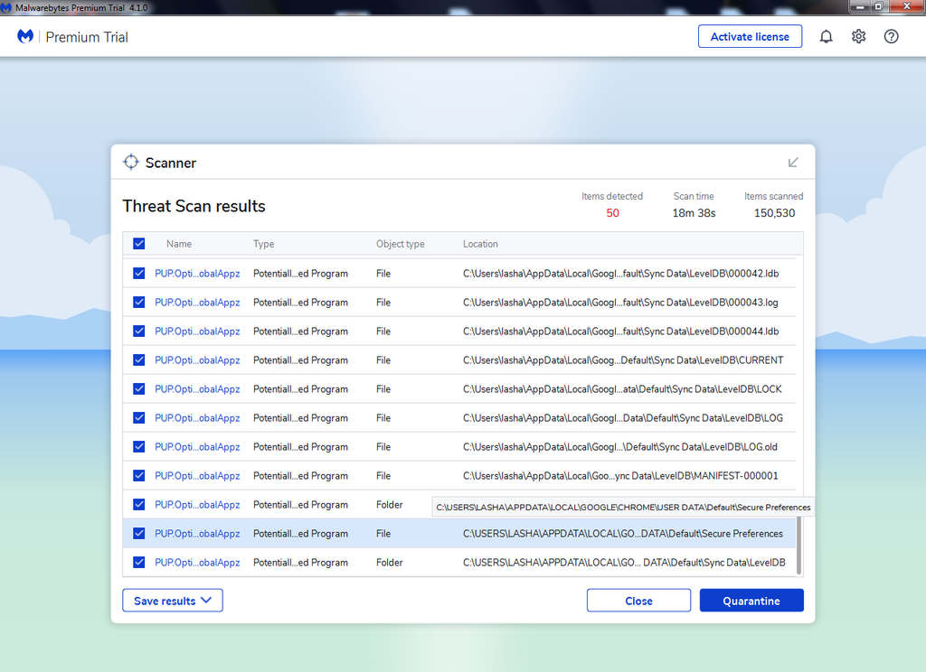Open the Save results dropdown
This screenshot has height=672, width=926.
[173, 601]
